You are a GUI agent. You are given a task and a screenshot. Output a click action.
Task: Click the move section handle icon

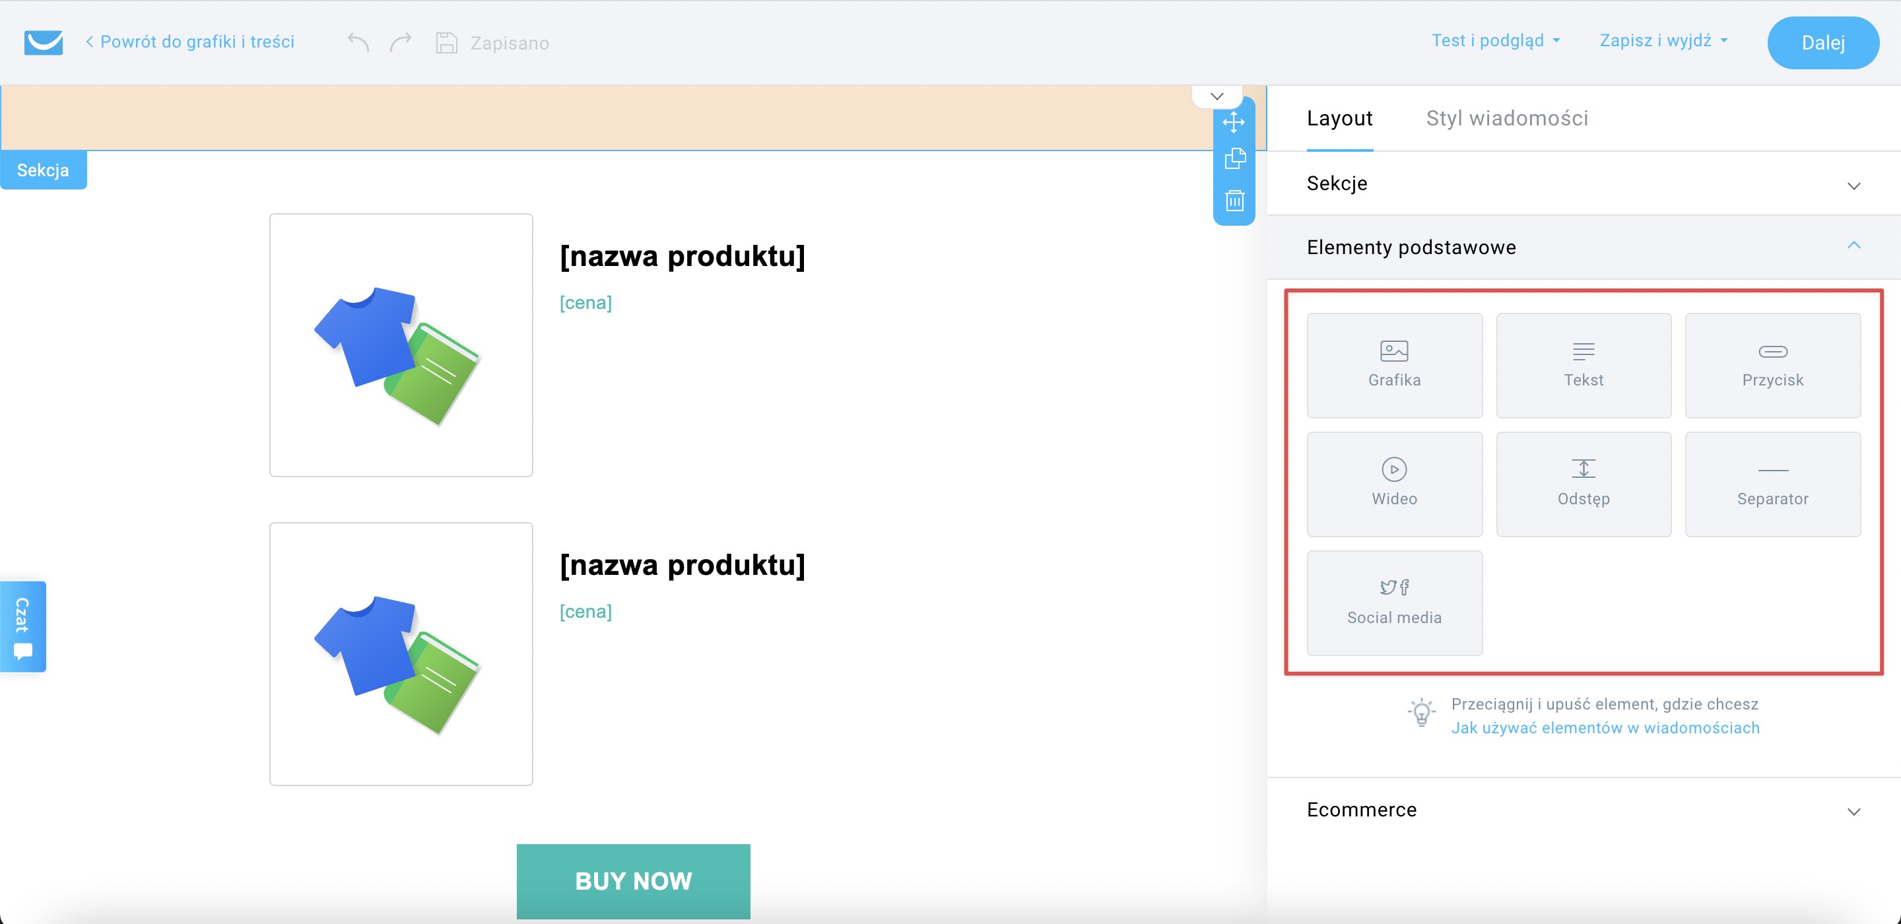(1234, 122)
